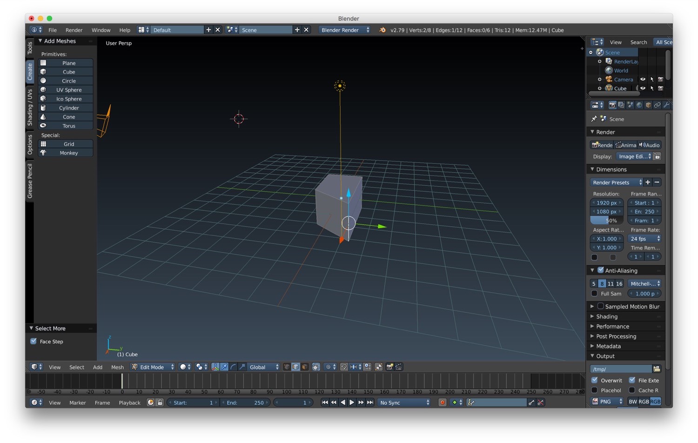Select edge select mode icon
This screenshot has height=443, width=698.
[x=295, y=367]
